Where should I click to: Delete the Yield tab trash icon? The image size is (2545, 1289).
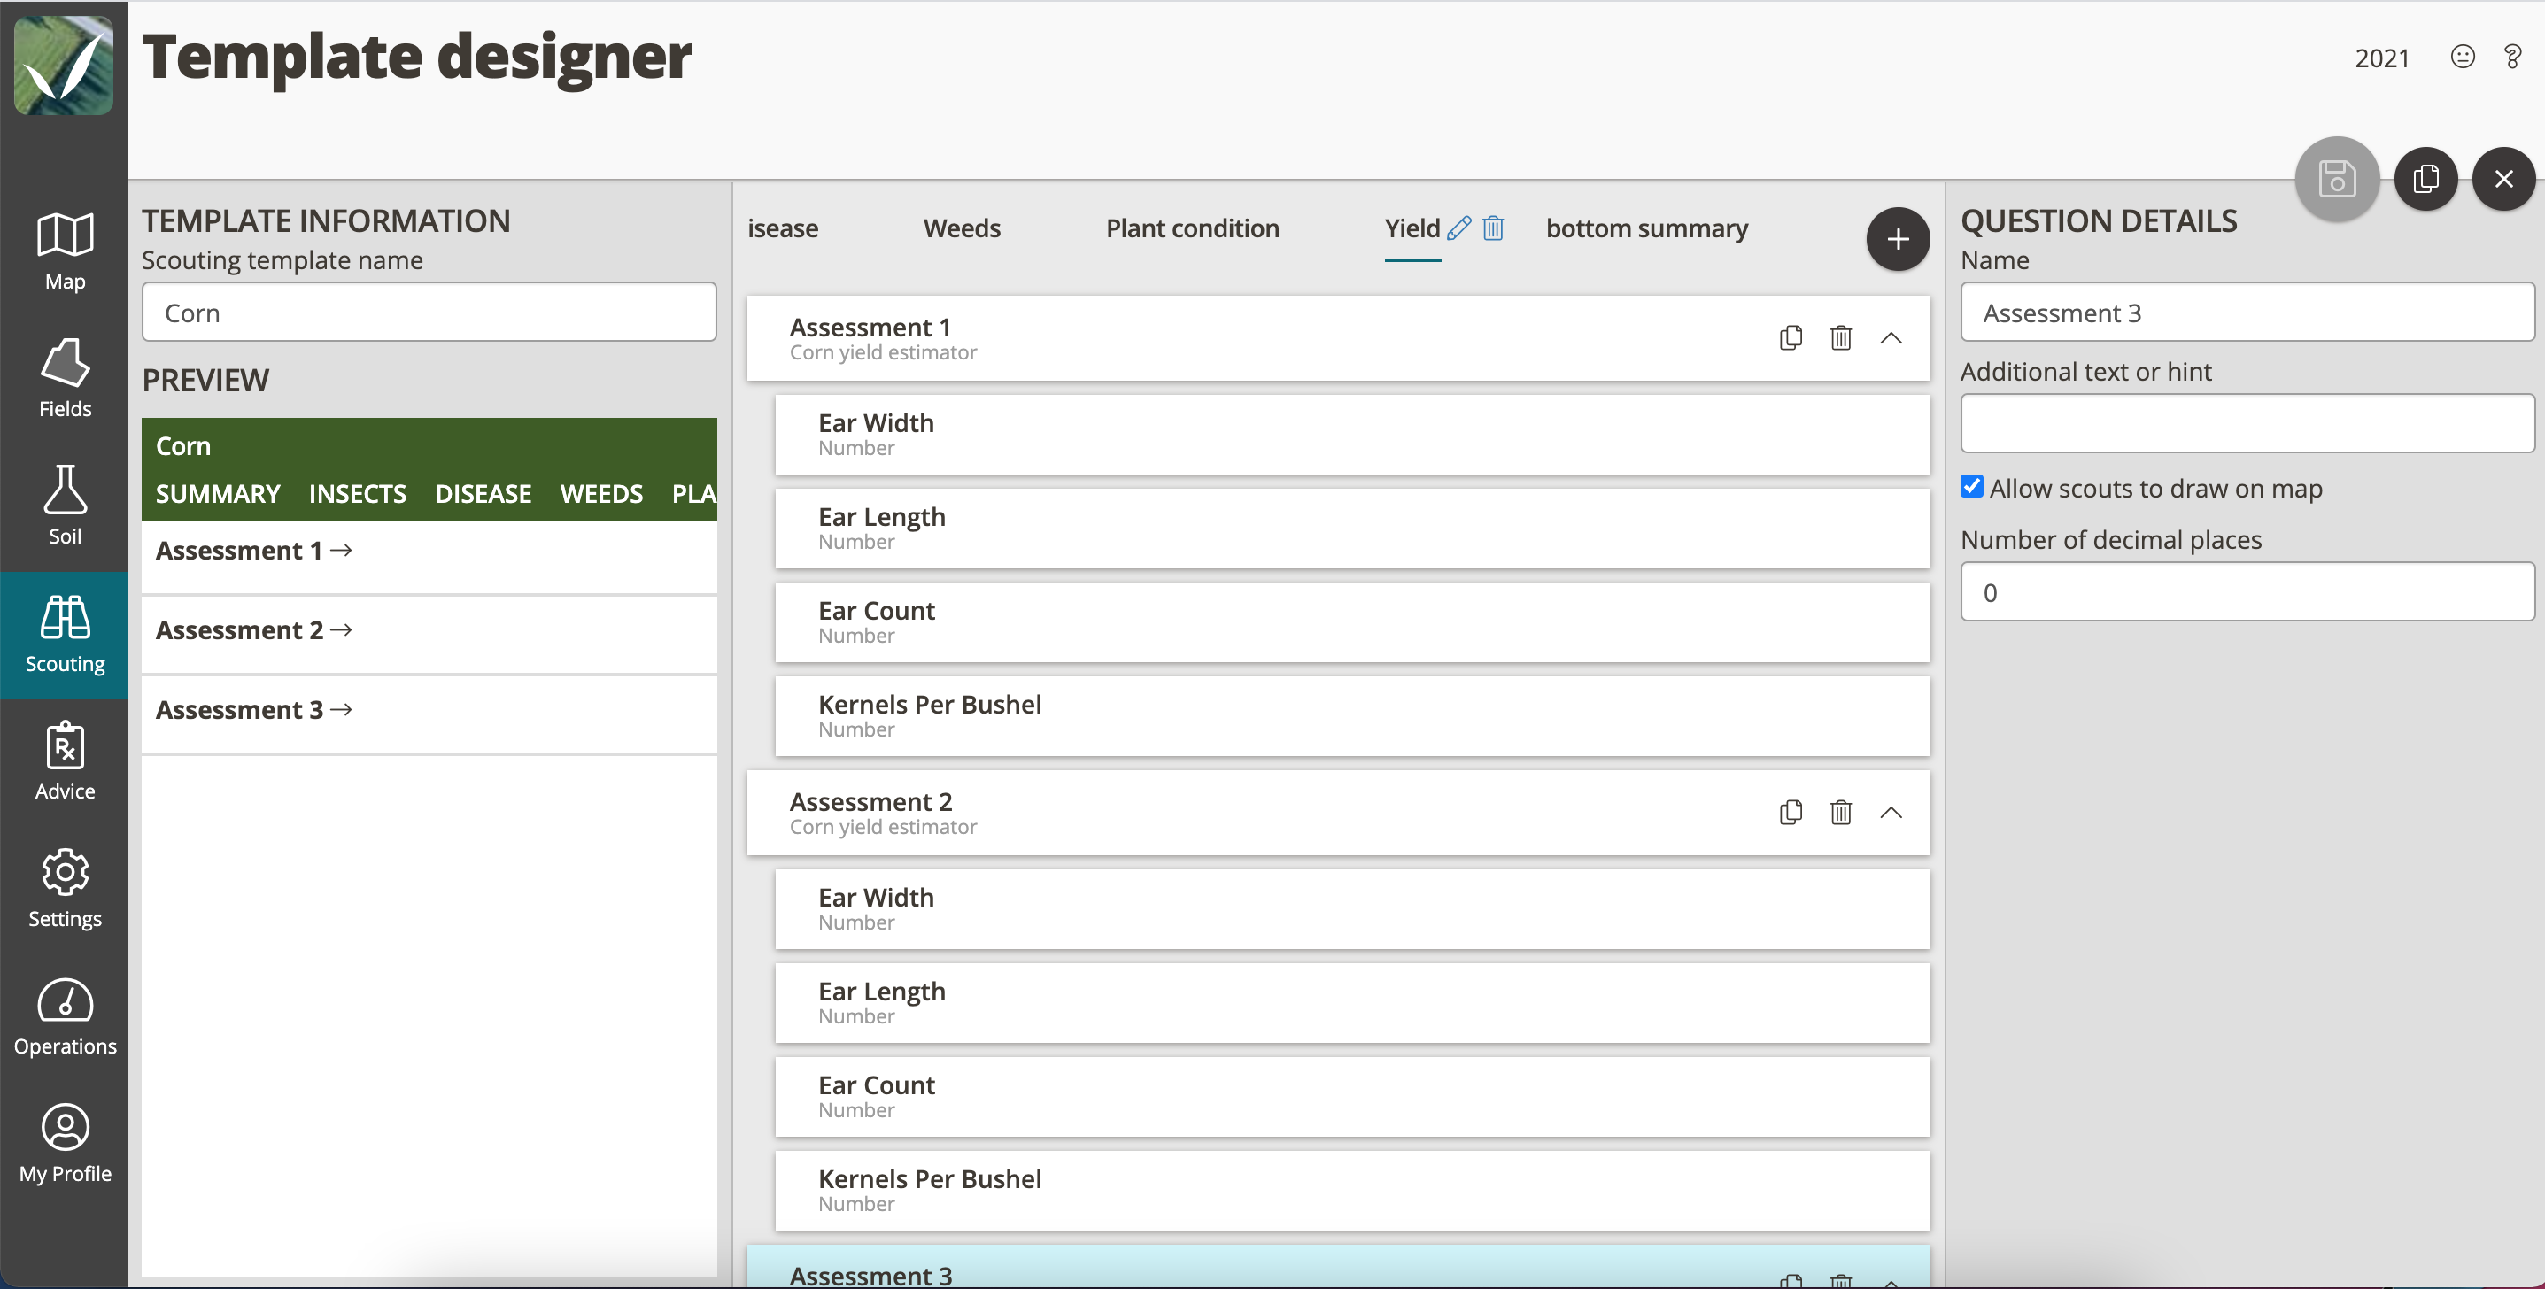tap(1493, 228)
